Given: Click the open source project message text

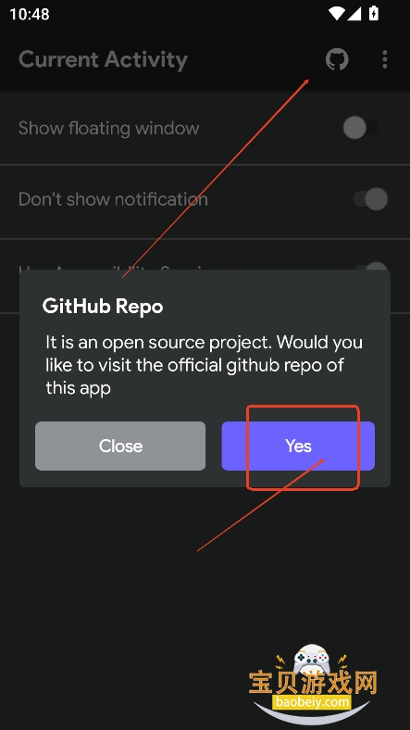Looking at the screenshot, I should pos(204,365).
